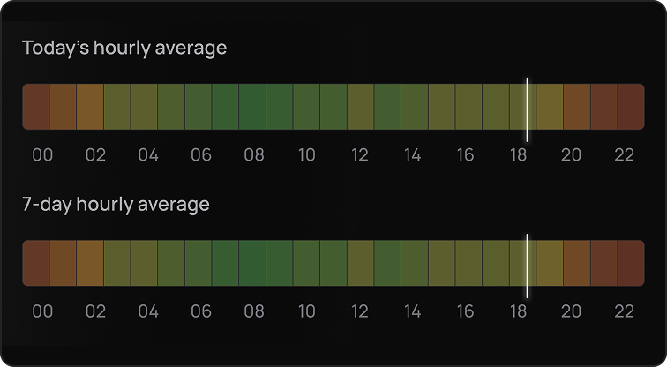Select the 12 hour cell in Today's hourly average
667x367 pixels.
point(360,107)
